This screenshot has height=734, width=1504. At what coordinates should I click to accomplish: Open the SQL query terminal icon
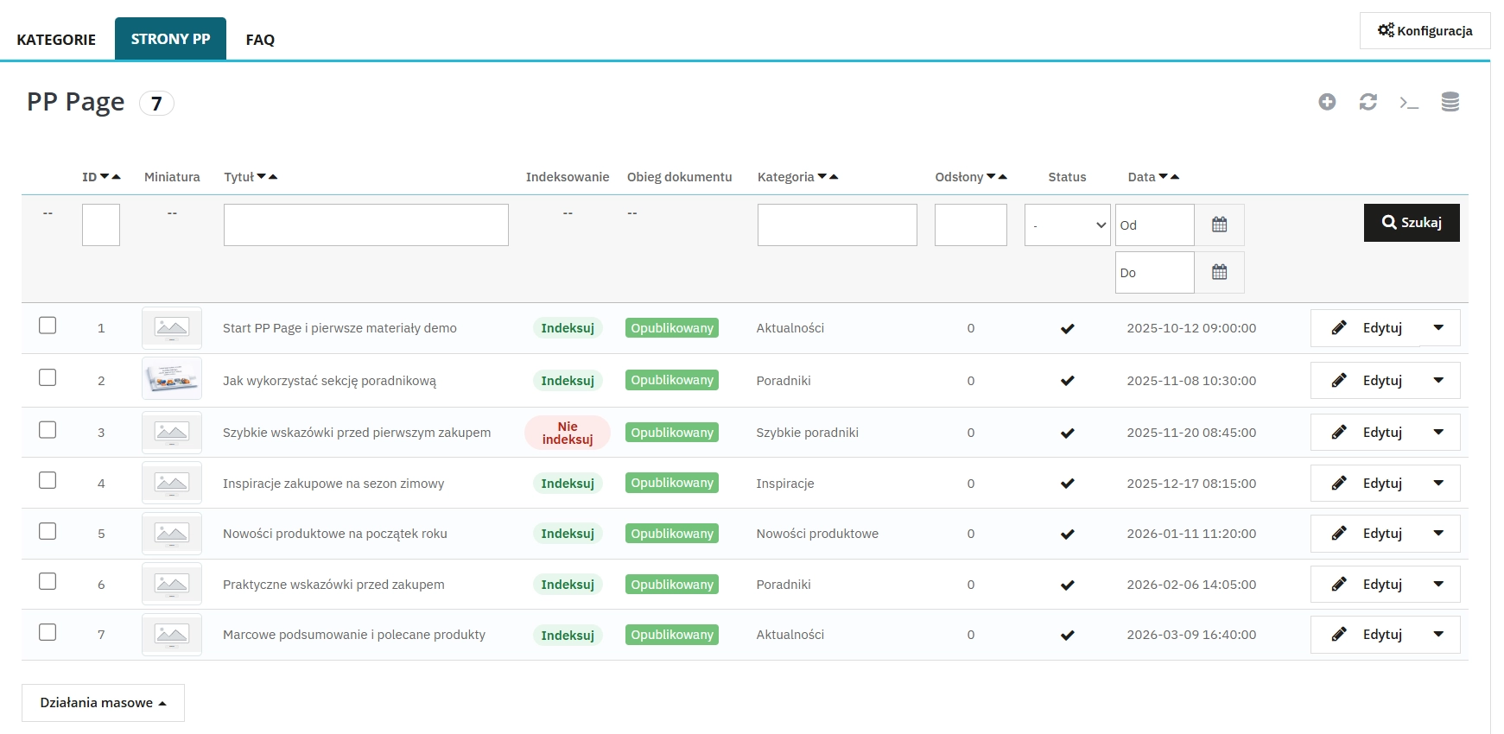1409,103
